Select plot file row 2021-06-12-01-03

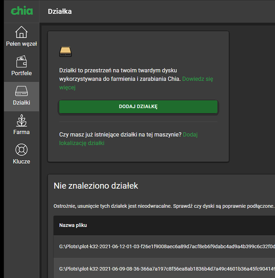(x=164, y=247)
